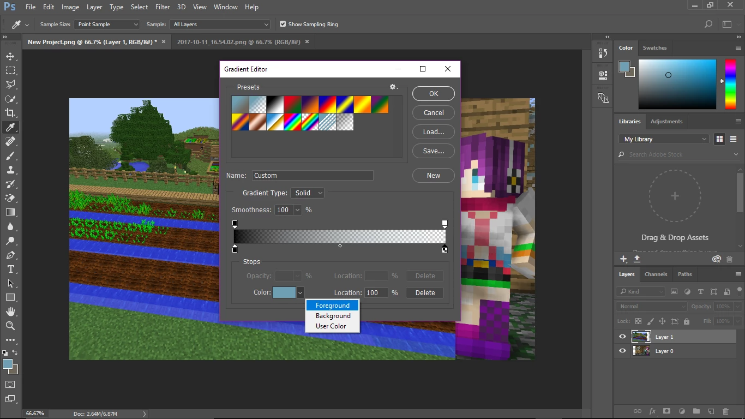Select the Rectangle shape tool
745x419 pixels.
10,297
